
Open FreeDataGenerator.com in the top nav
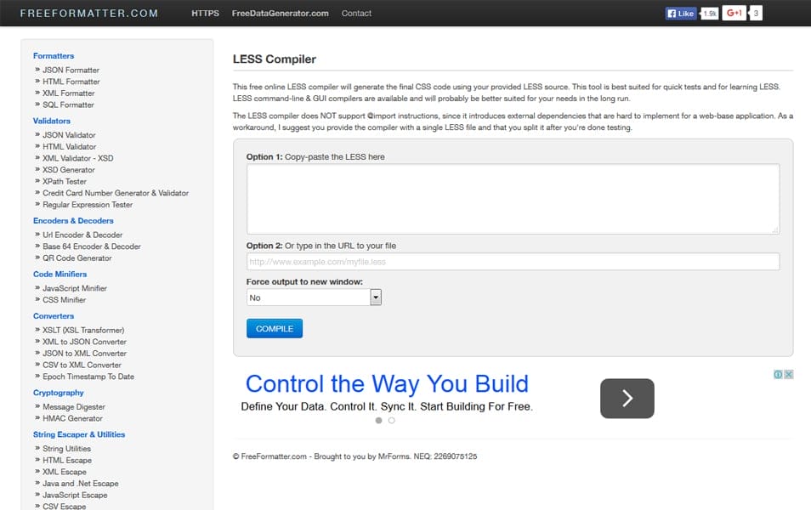[x=280, y=14]
